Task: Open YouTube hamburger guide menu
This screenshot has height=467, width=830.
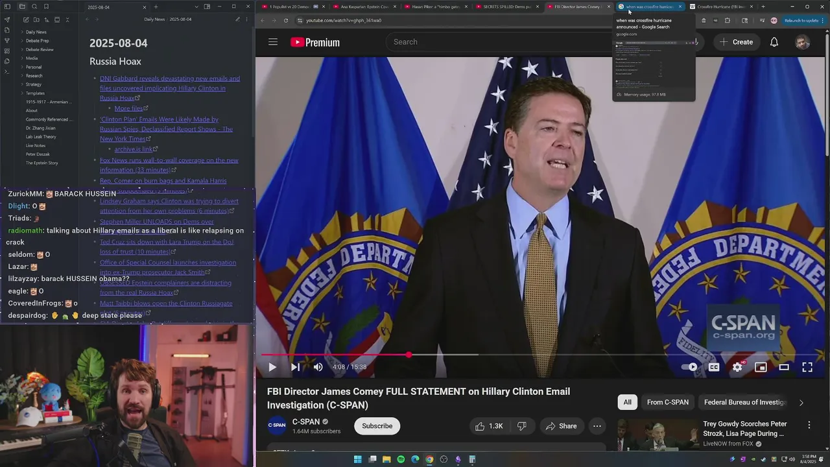Action: (273, 42)
